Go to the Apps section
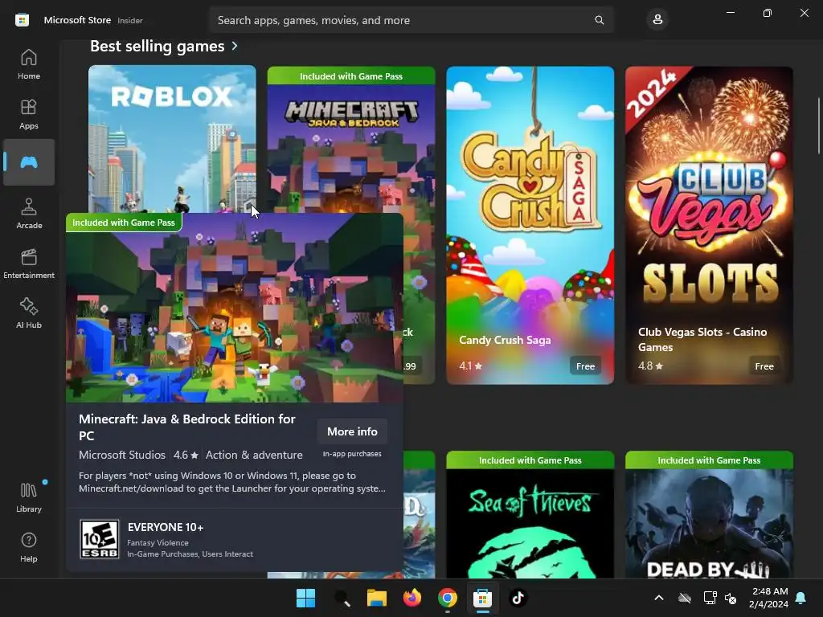Screen dimensions: 823x617 click(29, 114)
